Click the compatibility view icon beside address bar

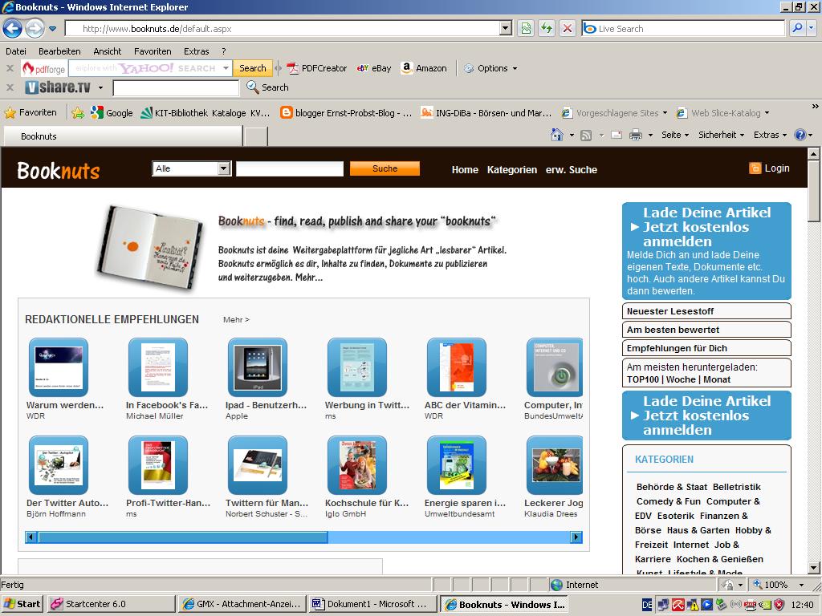(525, 28)
